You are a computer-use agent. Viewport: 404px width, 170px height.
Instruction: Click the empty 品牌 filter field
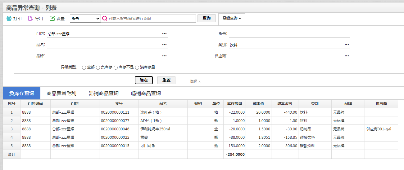pos(104,56)
